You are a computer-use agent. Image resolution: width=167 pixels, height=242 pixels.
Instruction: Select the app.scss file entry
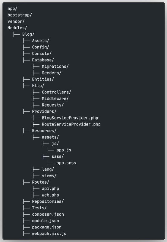(x=66, y=163)
